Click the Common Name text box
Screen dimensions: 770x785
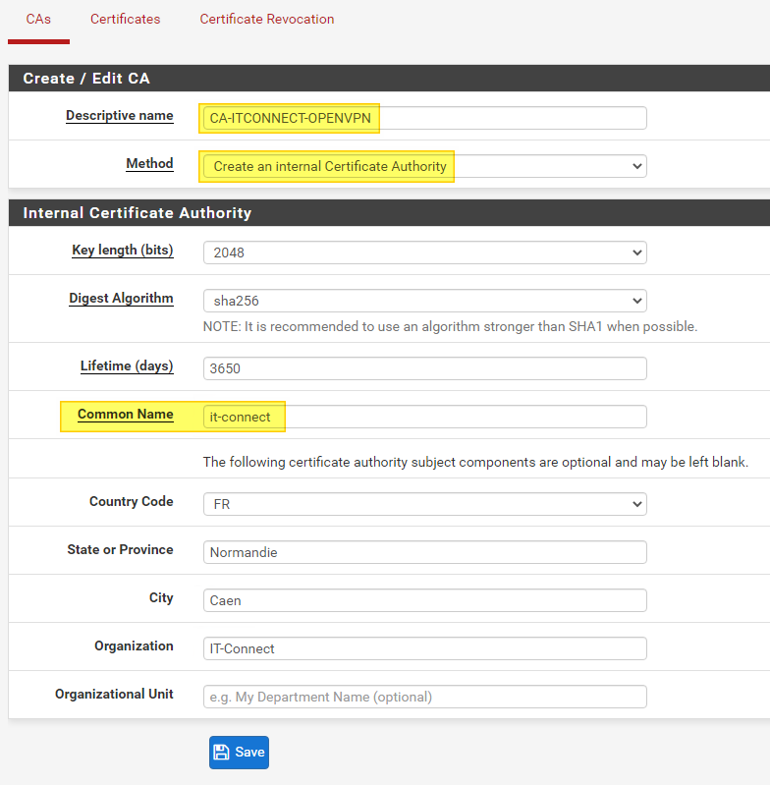tap(424, 417)
